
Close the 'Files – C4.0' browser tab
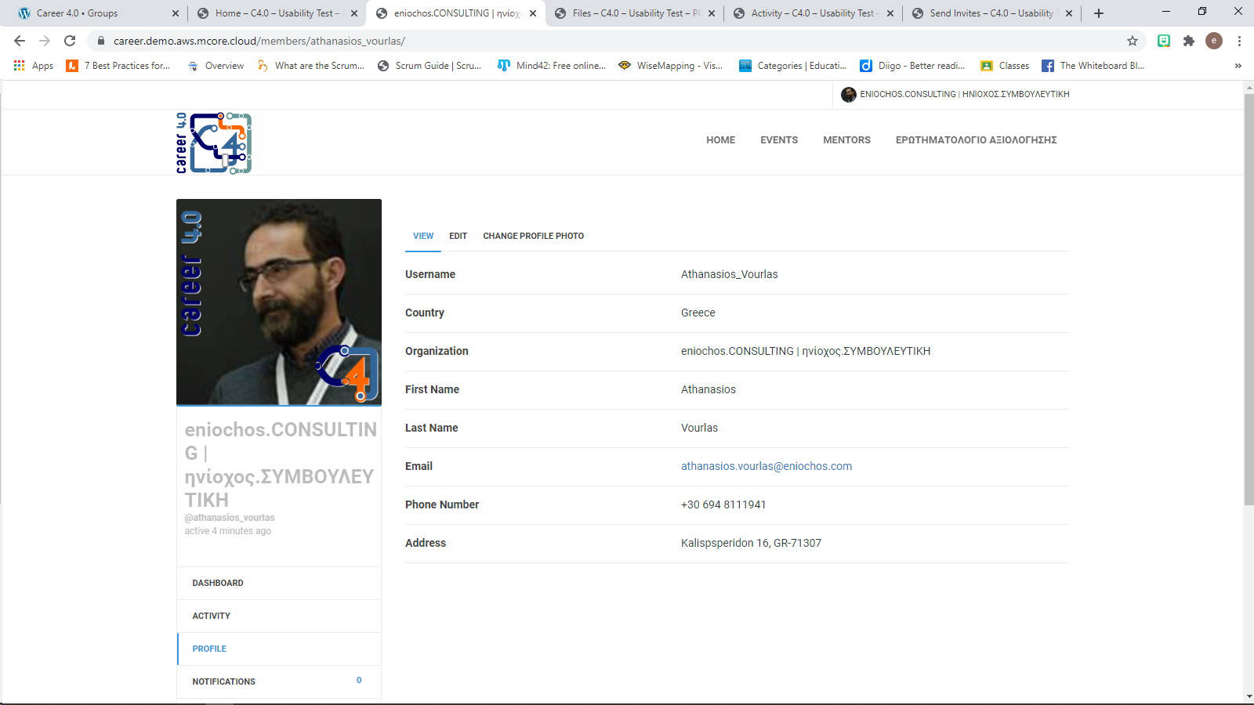712,13
